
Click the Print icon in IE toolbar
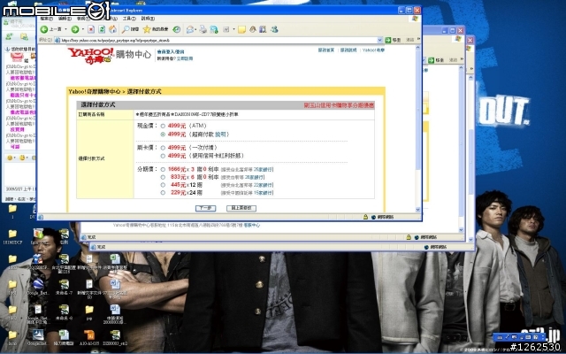tap(203, 29)
